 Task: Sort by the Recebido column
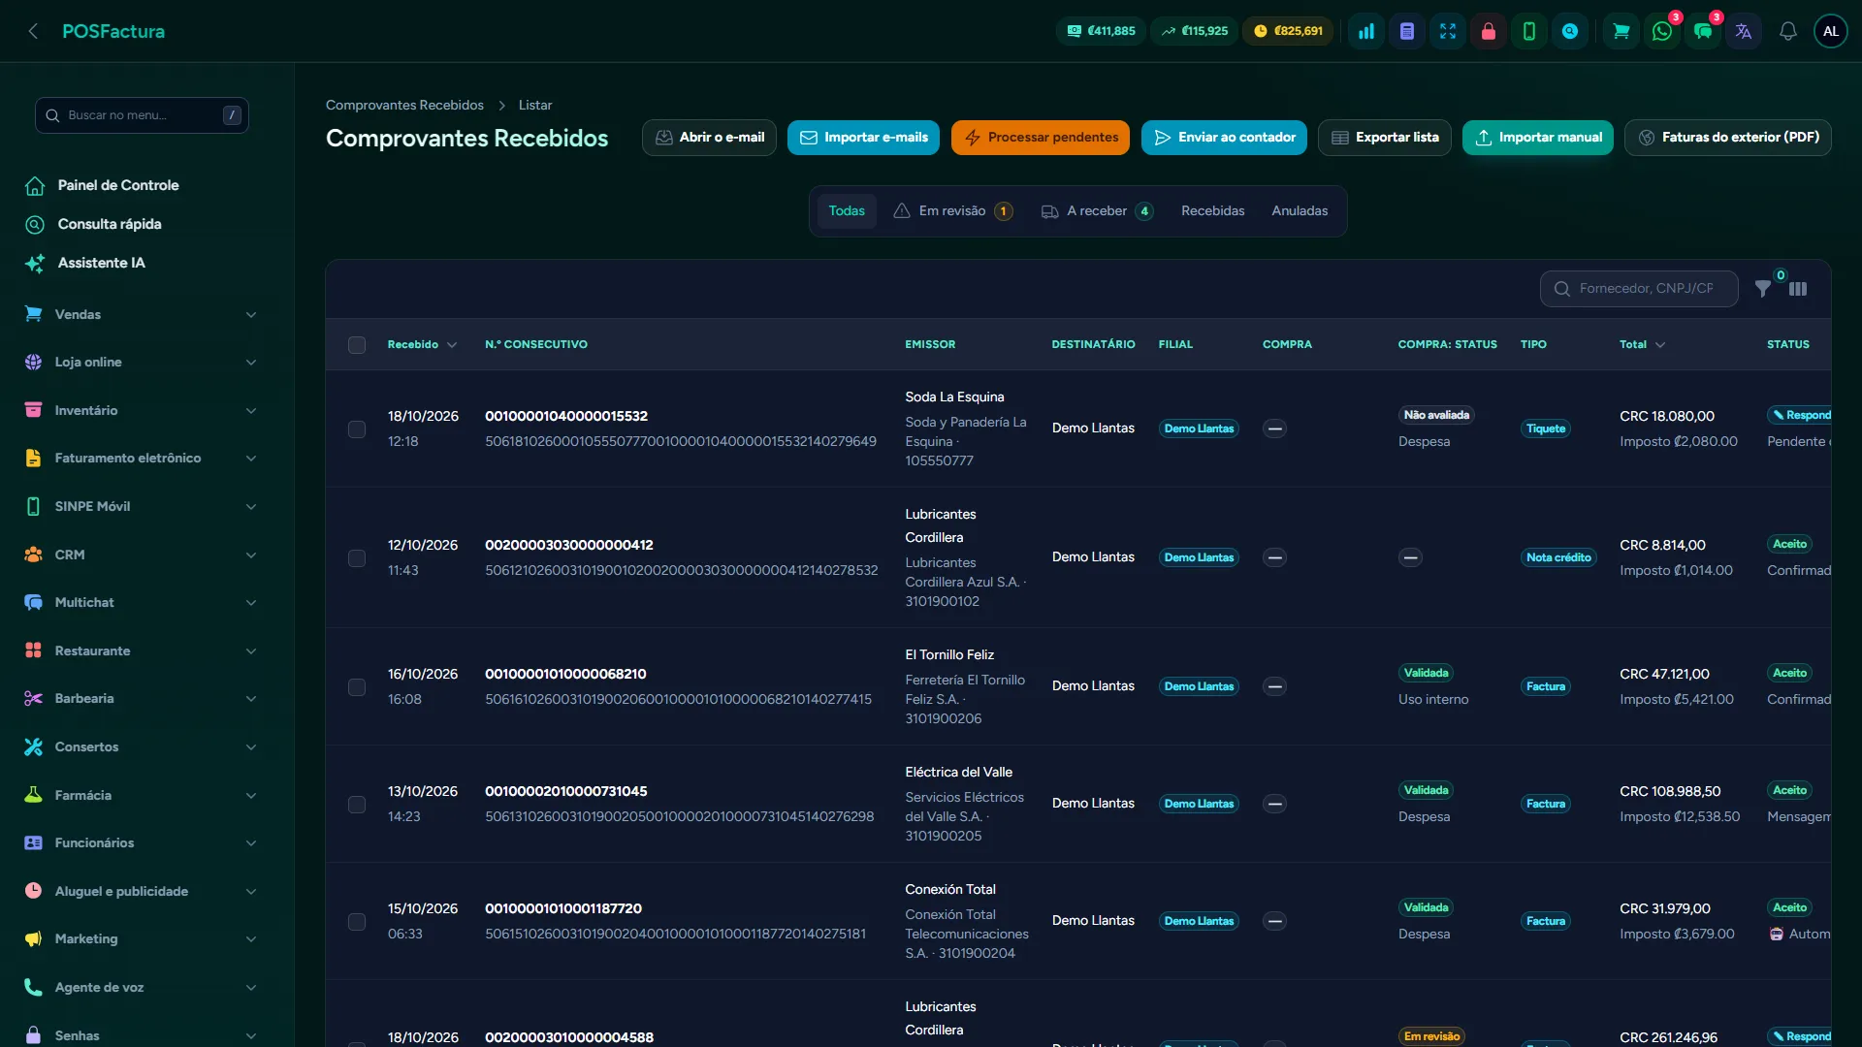[x=422, y=344]
